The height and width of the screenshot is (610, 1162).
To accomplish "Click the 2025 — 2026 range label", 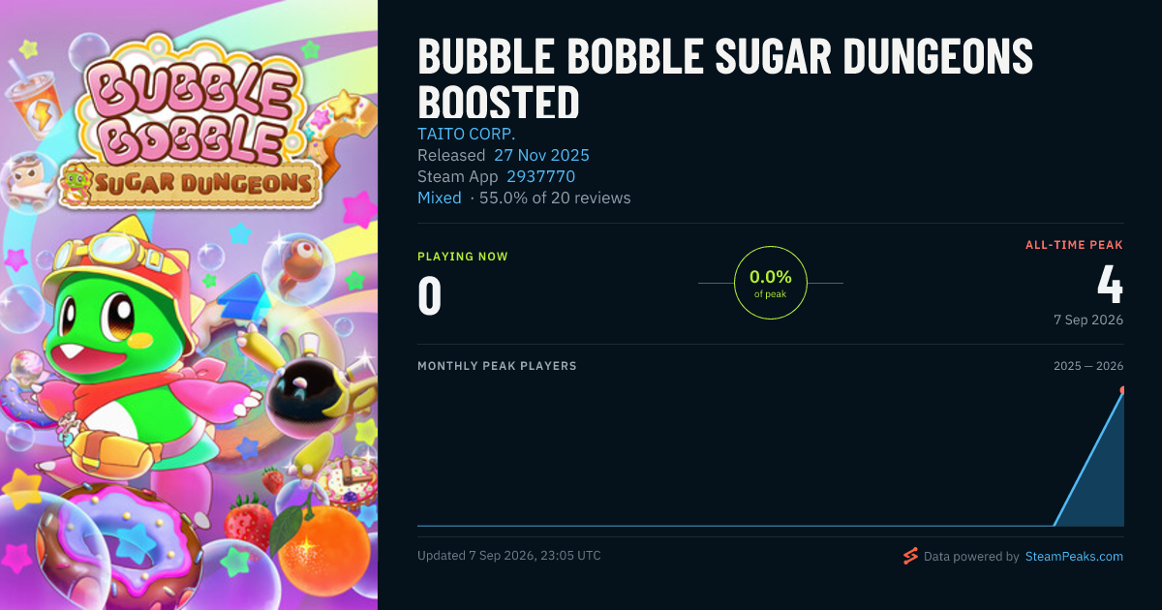I will coord(1088,366).
